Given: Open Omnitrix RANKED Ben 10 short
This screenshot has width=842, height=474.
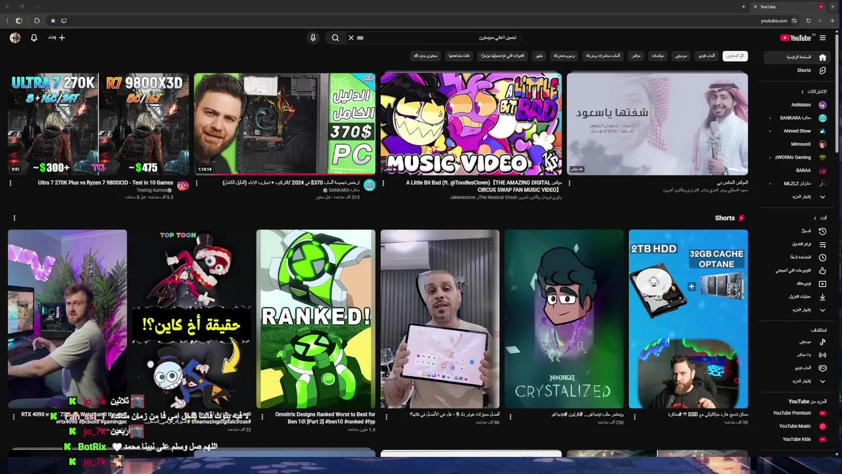Looking at the screenshot, I should [x=316, y=319].
